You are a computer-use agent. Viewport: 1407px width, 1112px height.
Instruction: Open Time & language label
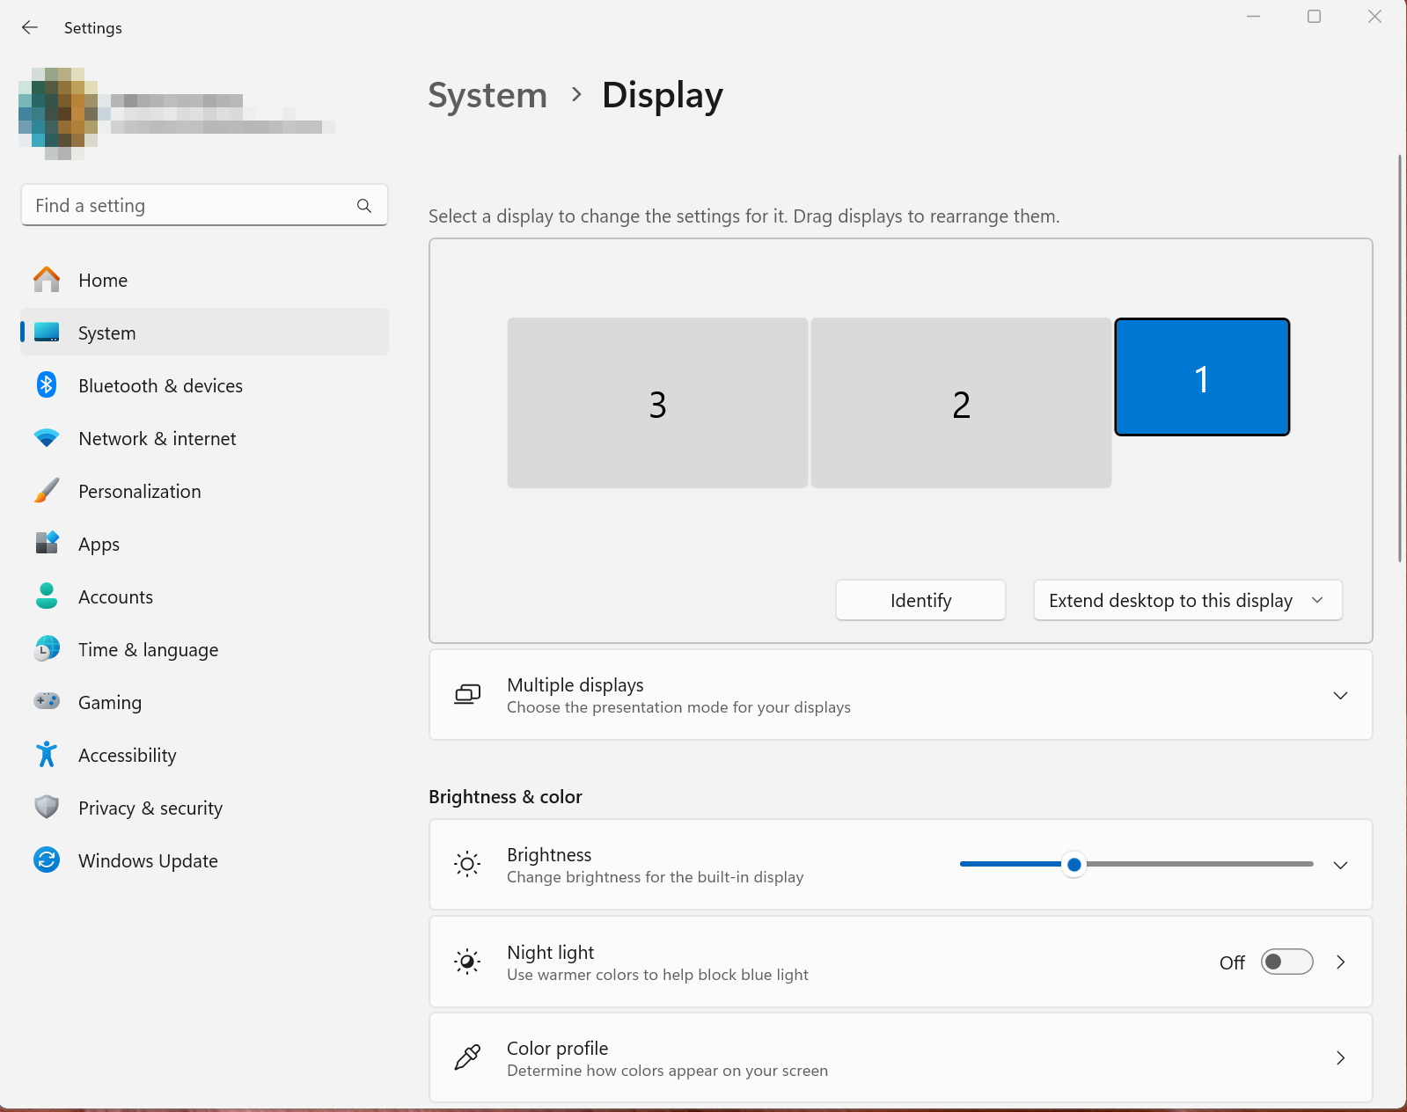[148, 650]
